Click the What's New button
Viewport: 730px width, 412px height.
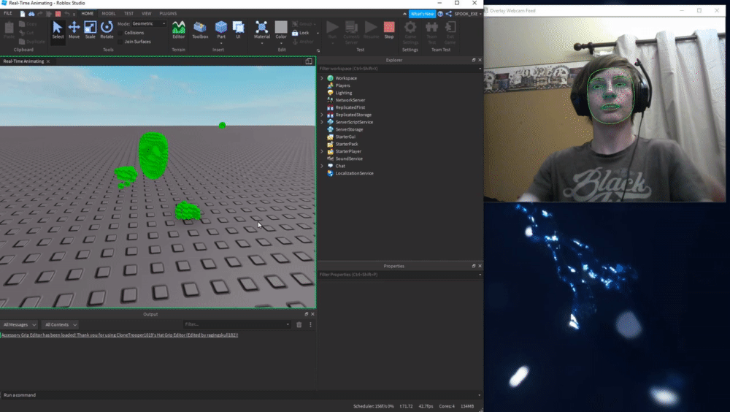point(422,14)
